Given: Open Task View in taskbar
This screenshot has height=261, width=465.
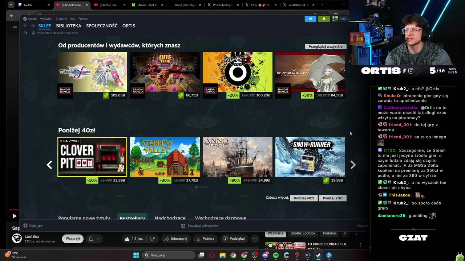Looking at the screenshot, I should tap(202, 255).
